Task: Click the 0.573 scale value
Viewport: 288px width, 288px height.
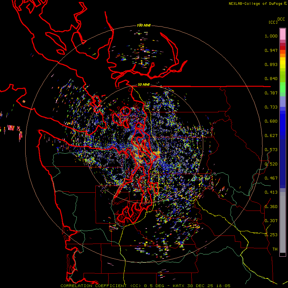Action: point(271,150)
